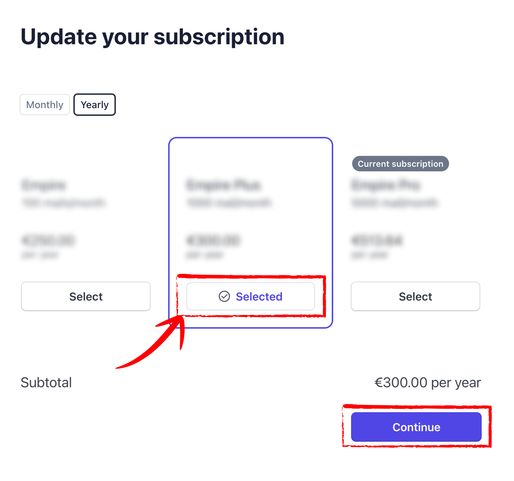The width and height of the screenshot is (514, 481).
Task: Click the blurred price in highlighted card
Action: [213, 240]
